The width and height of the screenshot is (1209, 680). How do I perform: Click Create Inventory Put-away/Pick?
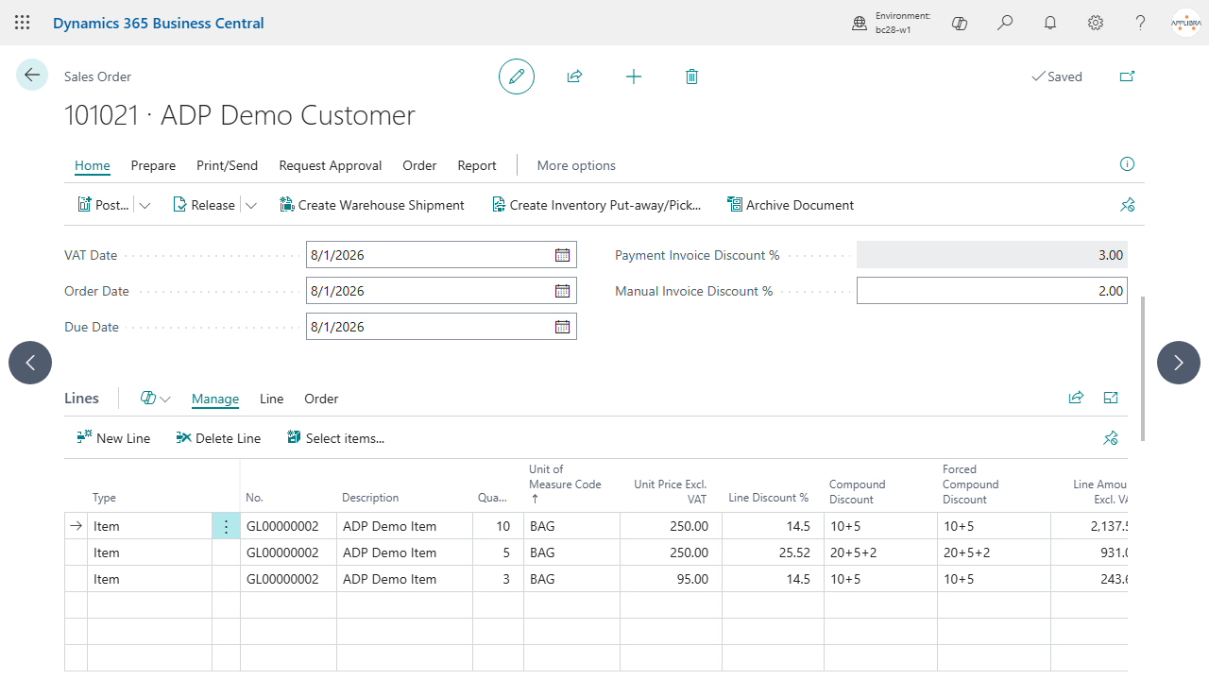tap(597, 205)
